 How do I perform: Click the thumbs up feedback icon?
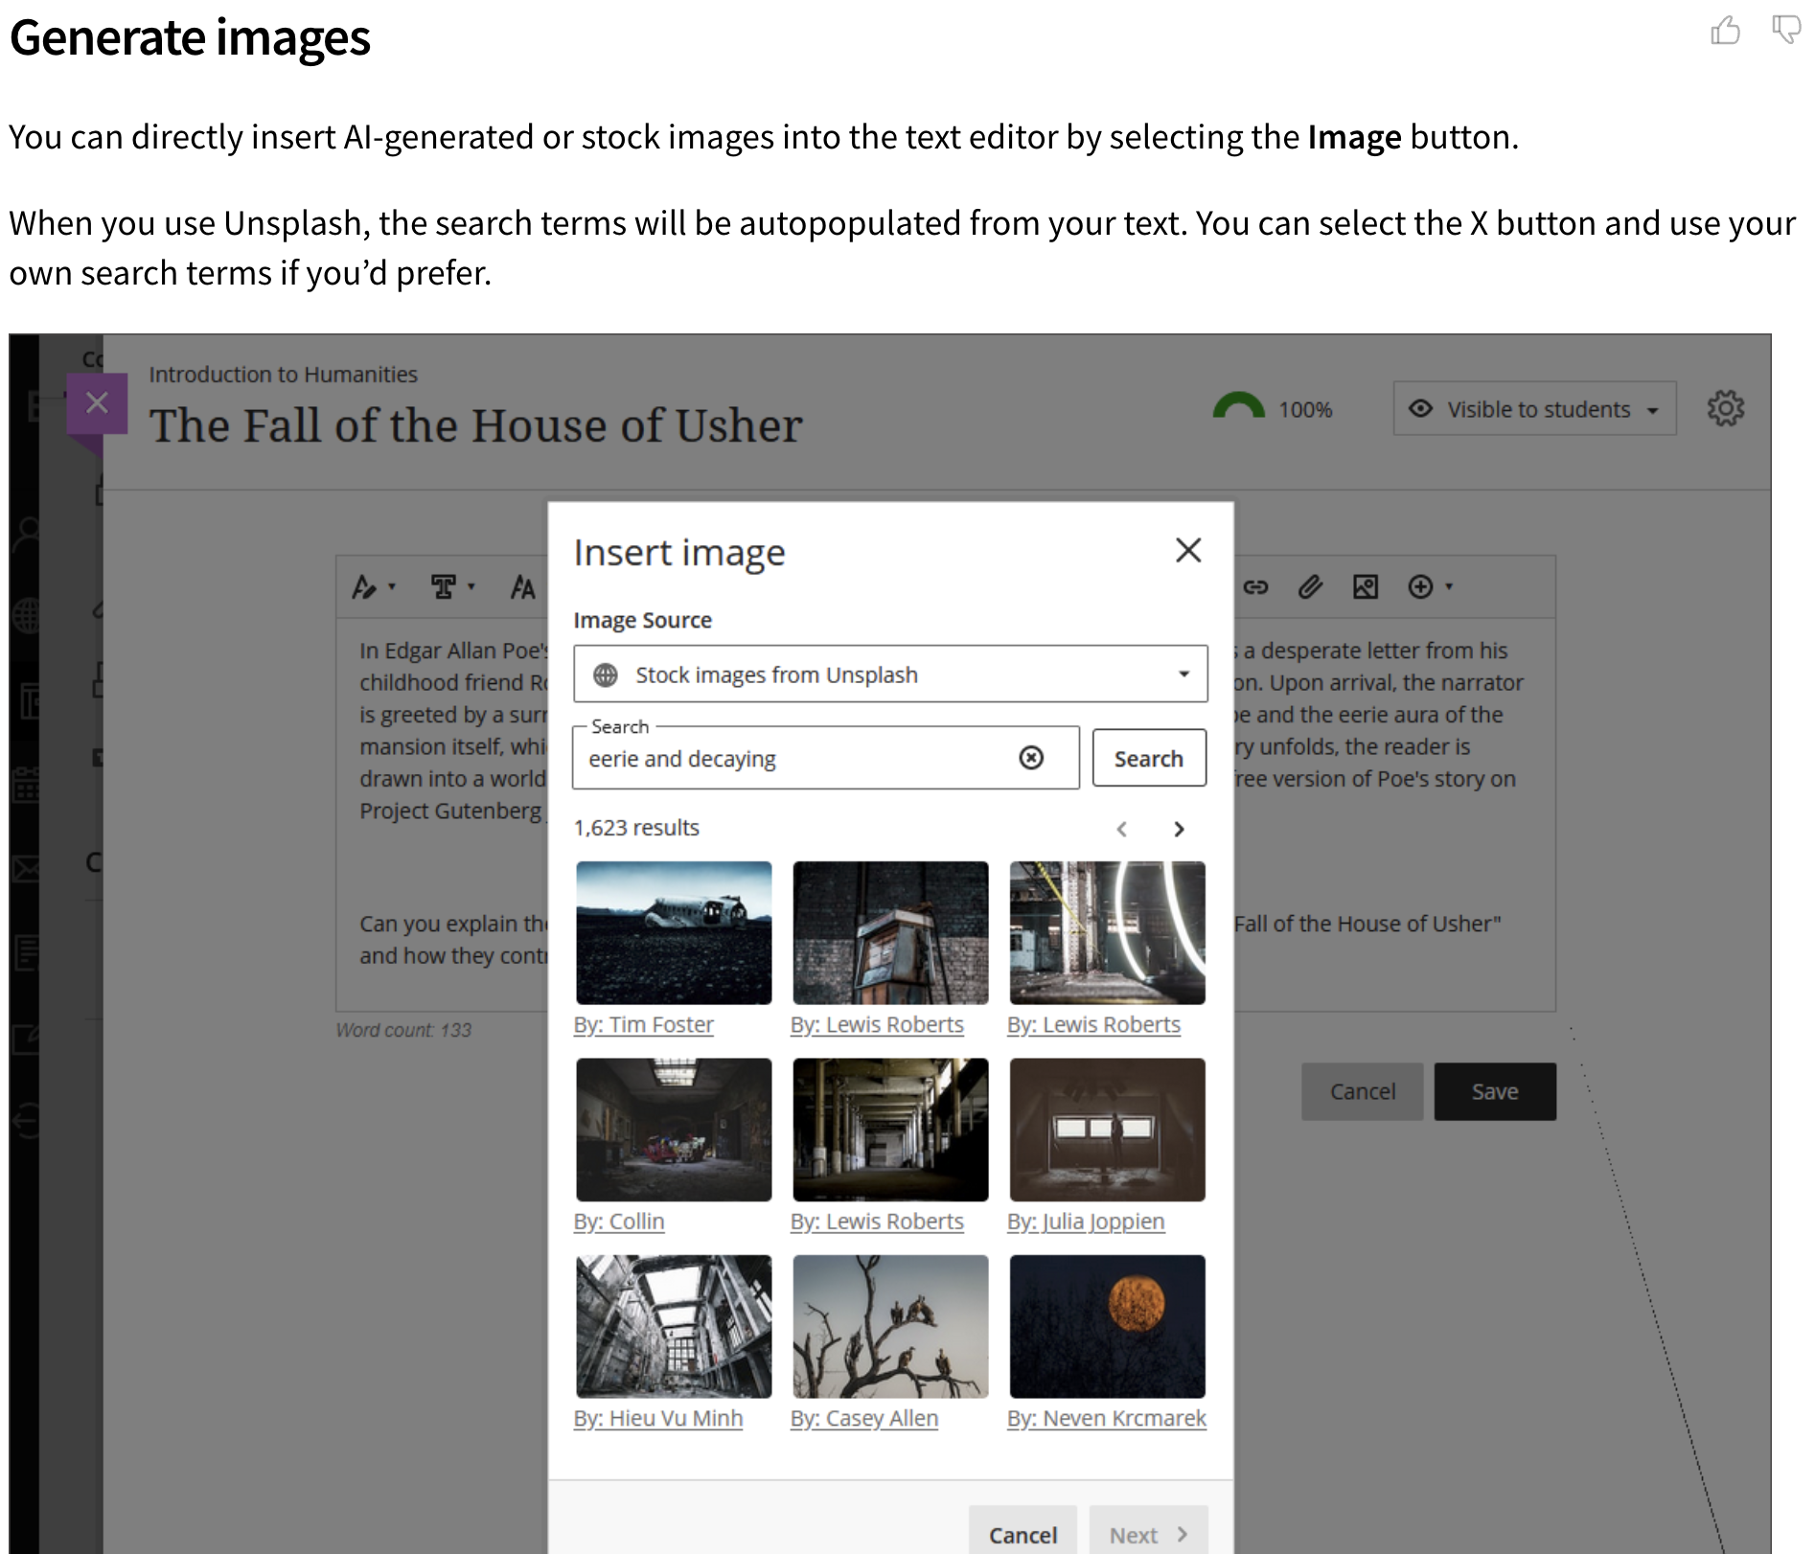click(1725, 31)
